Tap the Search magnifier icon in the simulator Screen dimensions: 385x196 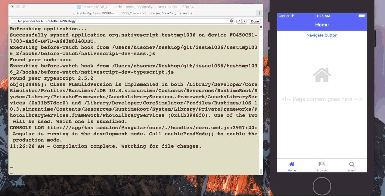352,164
